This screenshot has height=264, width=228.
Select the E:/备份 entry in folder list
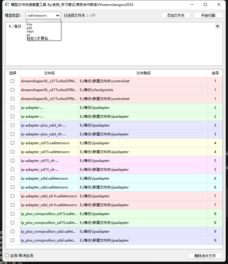tap(15, 27)
